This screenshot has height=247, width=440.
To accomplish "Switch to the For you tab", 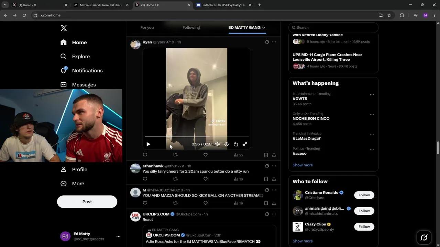I will point(147,27).
